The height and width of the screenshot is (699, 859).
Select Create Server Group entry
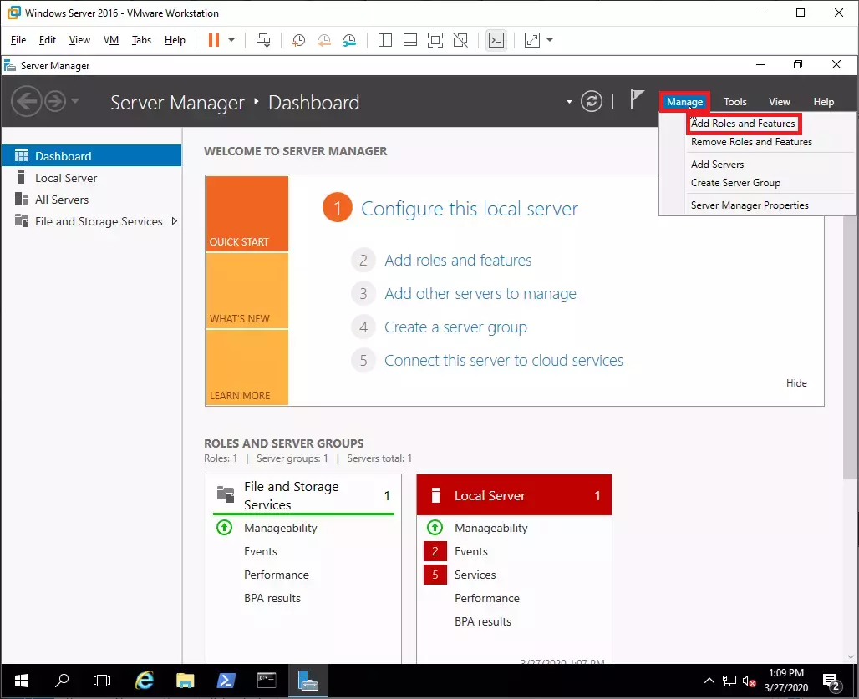click(x=735, y=183)
